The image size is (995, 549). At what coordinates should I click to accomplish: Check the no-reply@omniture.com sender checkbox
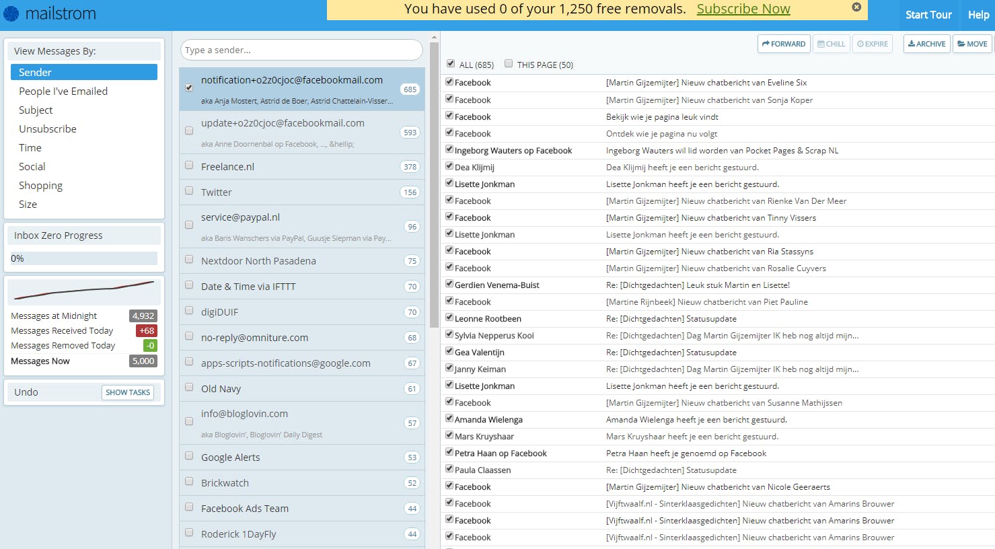pyautogui.click(x=189, y=336)
